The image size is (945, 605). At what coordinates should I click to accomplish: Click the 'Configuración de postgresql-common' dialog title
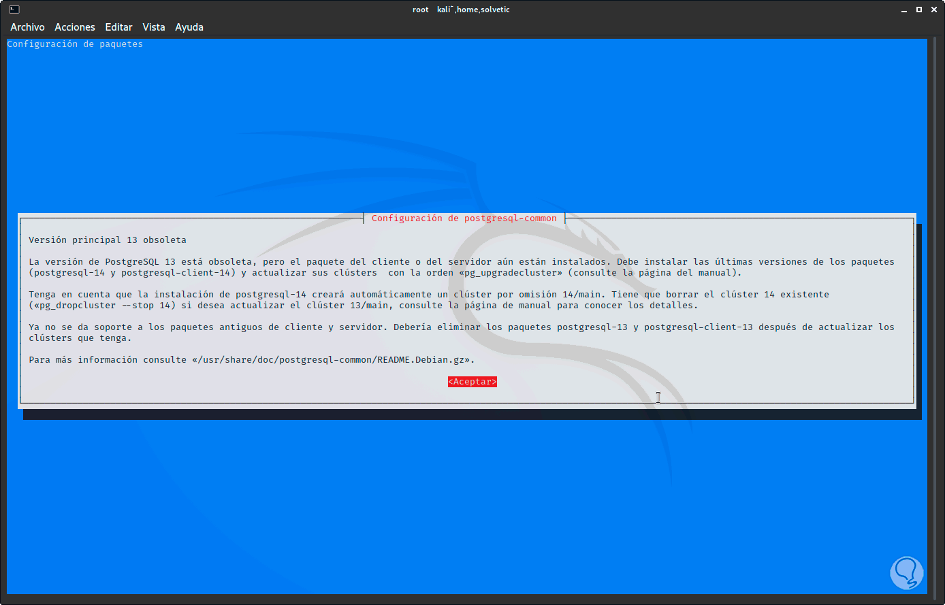tap(464, 218)
